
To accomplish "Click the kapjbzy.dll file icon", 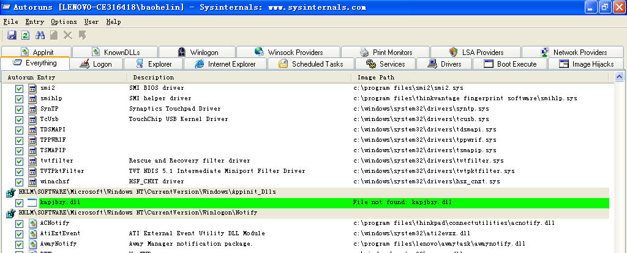I will point(32,203).
